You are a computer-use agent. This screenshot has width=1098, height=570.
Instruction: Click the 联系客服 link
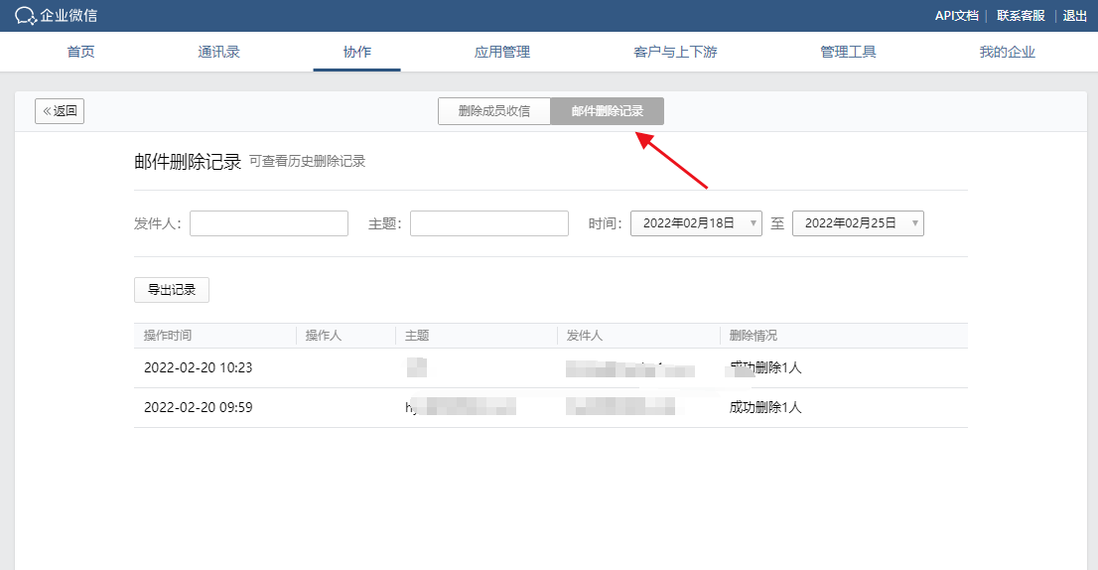coord(1021,16)
